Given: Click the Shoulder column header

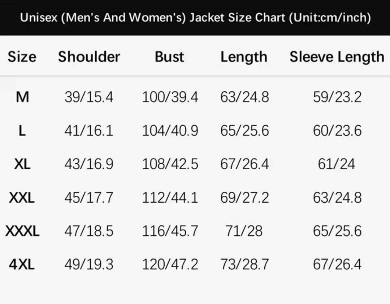Looking at the screenshot, I should click(x=89, y=57).
